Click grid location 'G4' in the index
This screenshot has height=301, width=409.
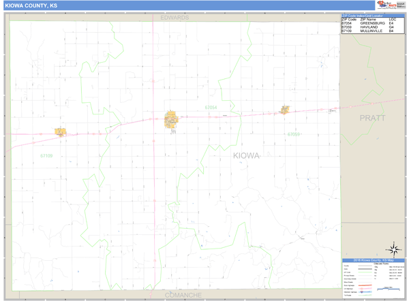point(391,27)
